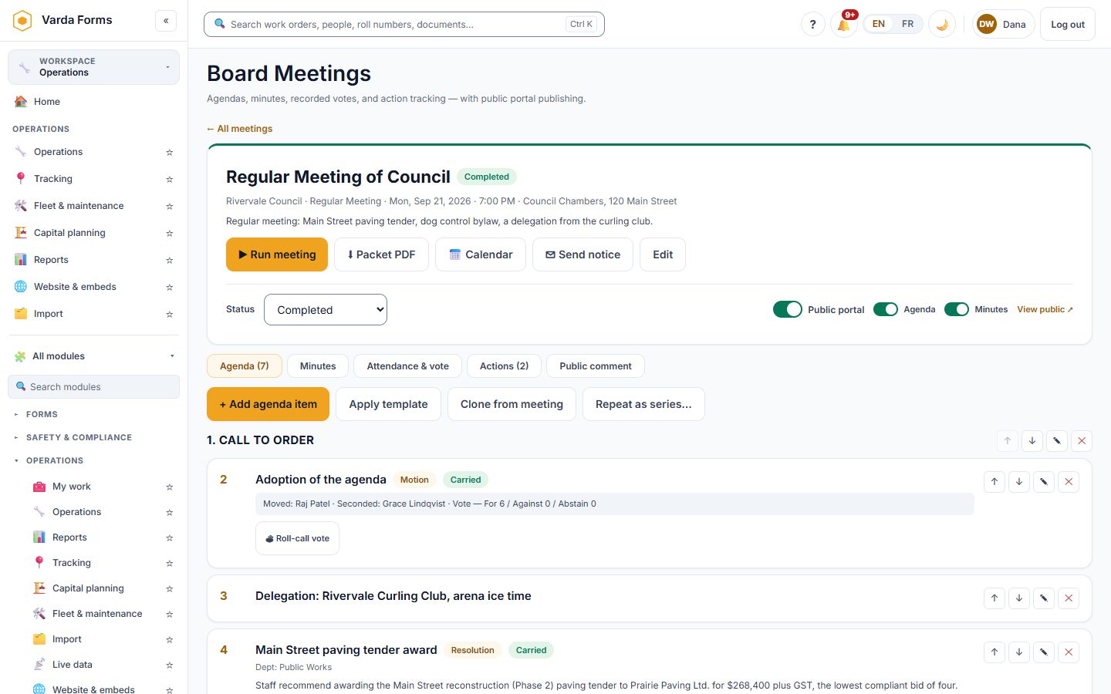Image resolution: width=1111 pixels, height=694 pixels.
Task: Expand the All modules section
Action: pyautogui.click(x=93, y=356)
